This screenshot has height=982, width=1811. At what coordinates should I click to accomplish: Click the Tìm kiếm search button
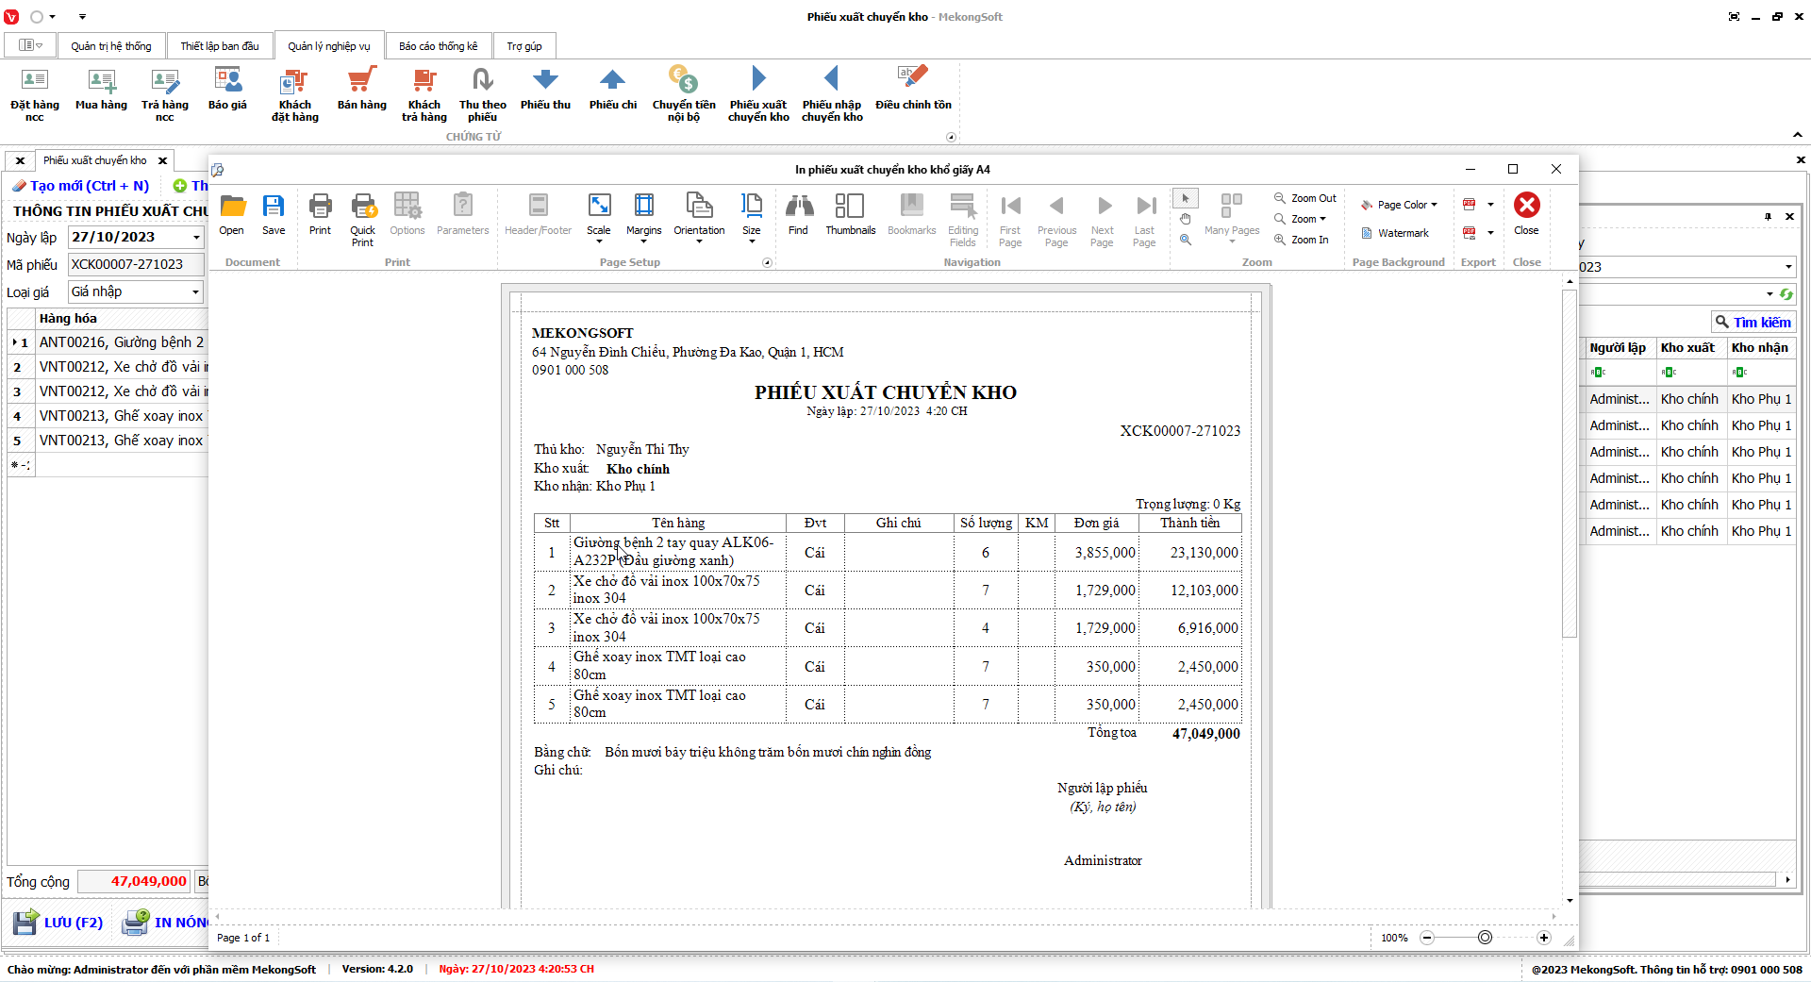[1753, 322]
